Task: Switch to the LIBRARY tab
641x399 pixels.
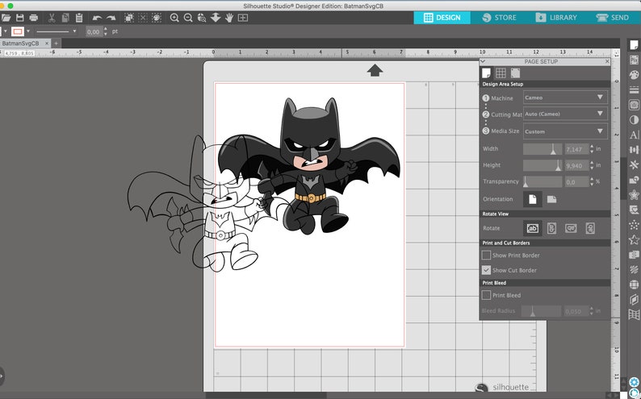Action: click(x=556, y=18)
